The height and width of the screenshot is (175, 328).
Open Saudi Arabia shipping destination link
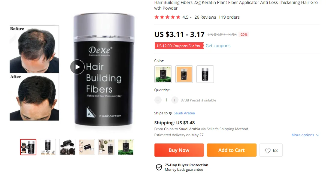[x=184, y=113]
